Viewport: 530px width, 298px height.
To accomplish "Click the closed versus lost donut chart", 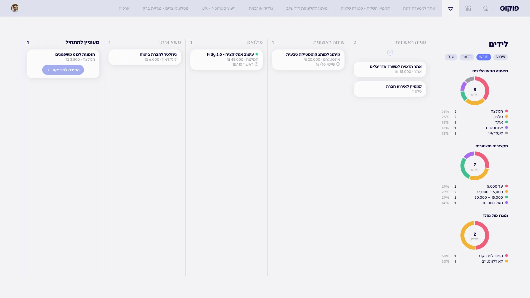I will [475, 235].
